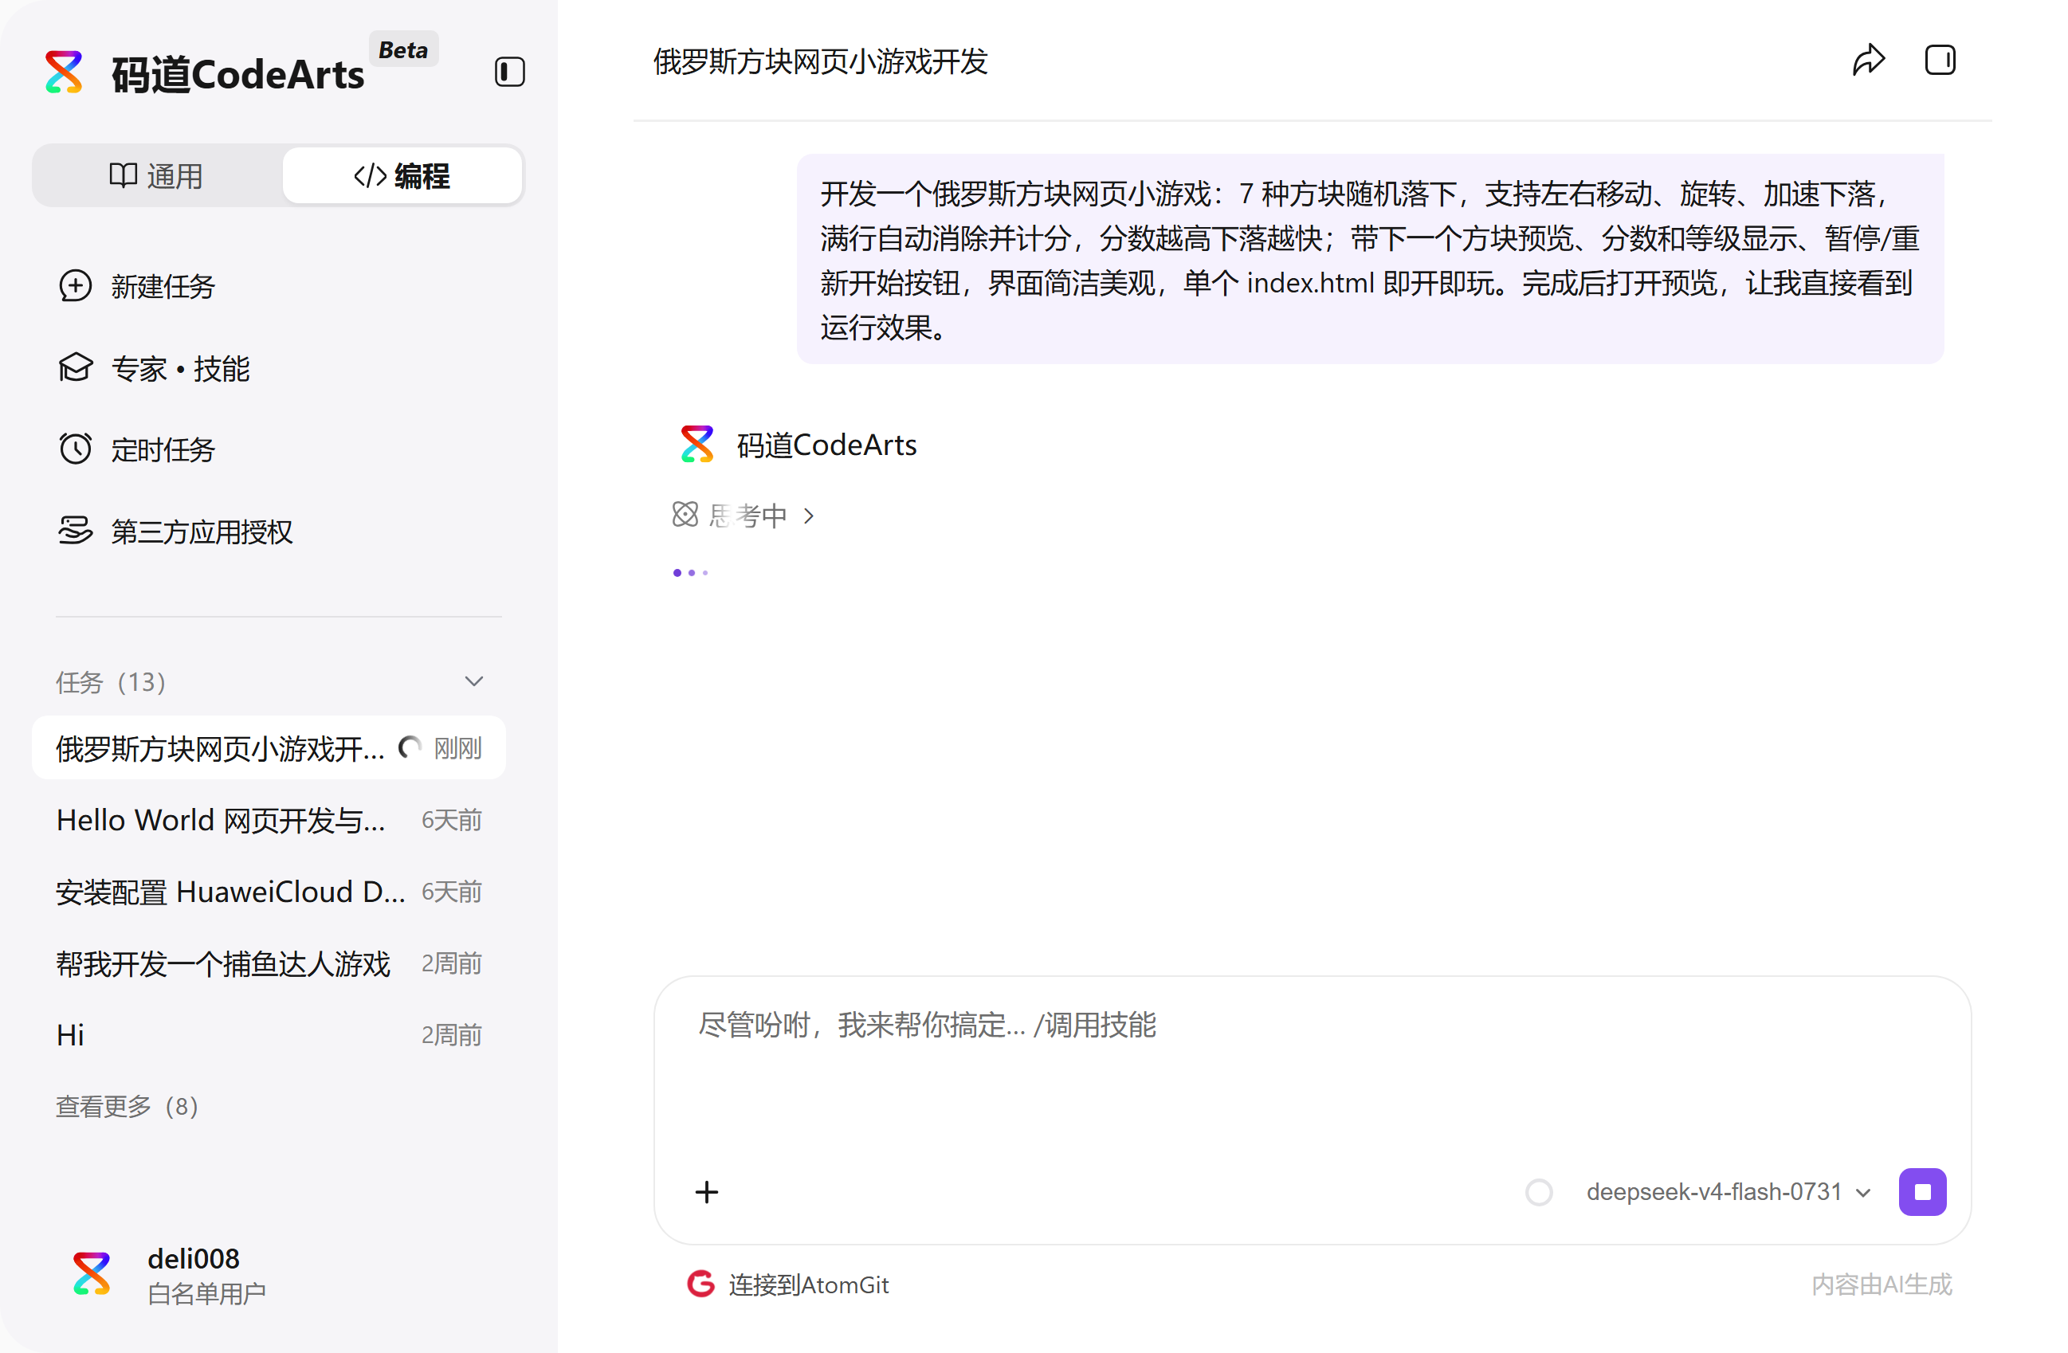Click the deli008 user avatar
The image size is (2068, 1353).
(x=92, y=1274)
